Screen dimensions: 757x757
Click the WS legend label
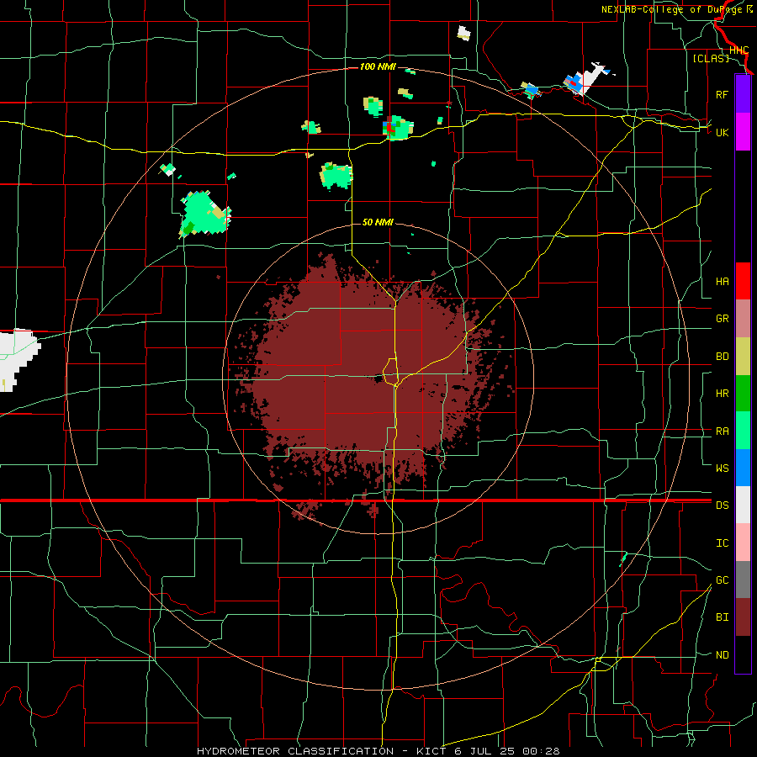(x=722, y=468)
